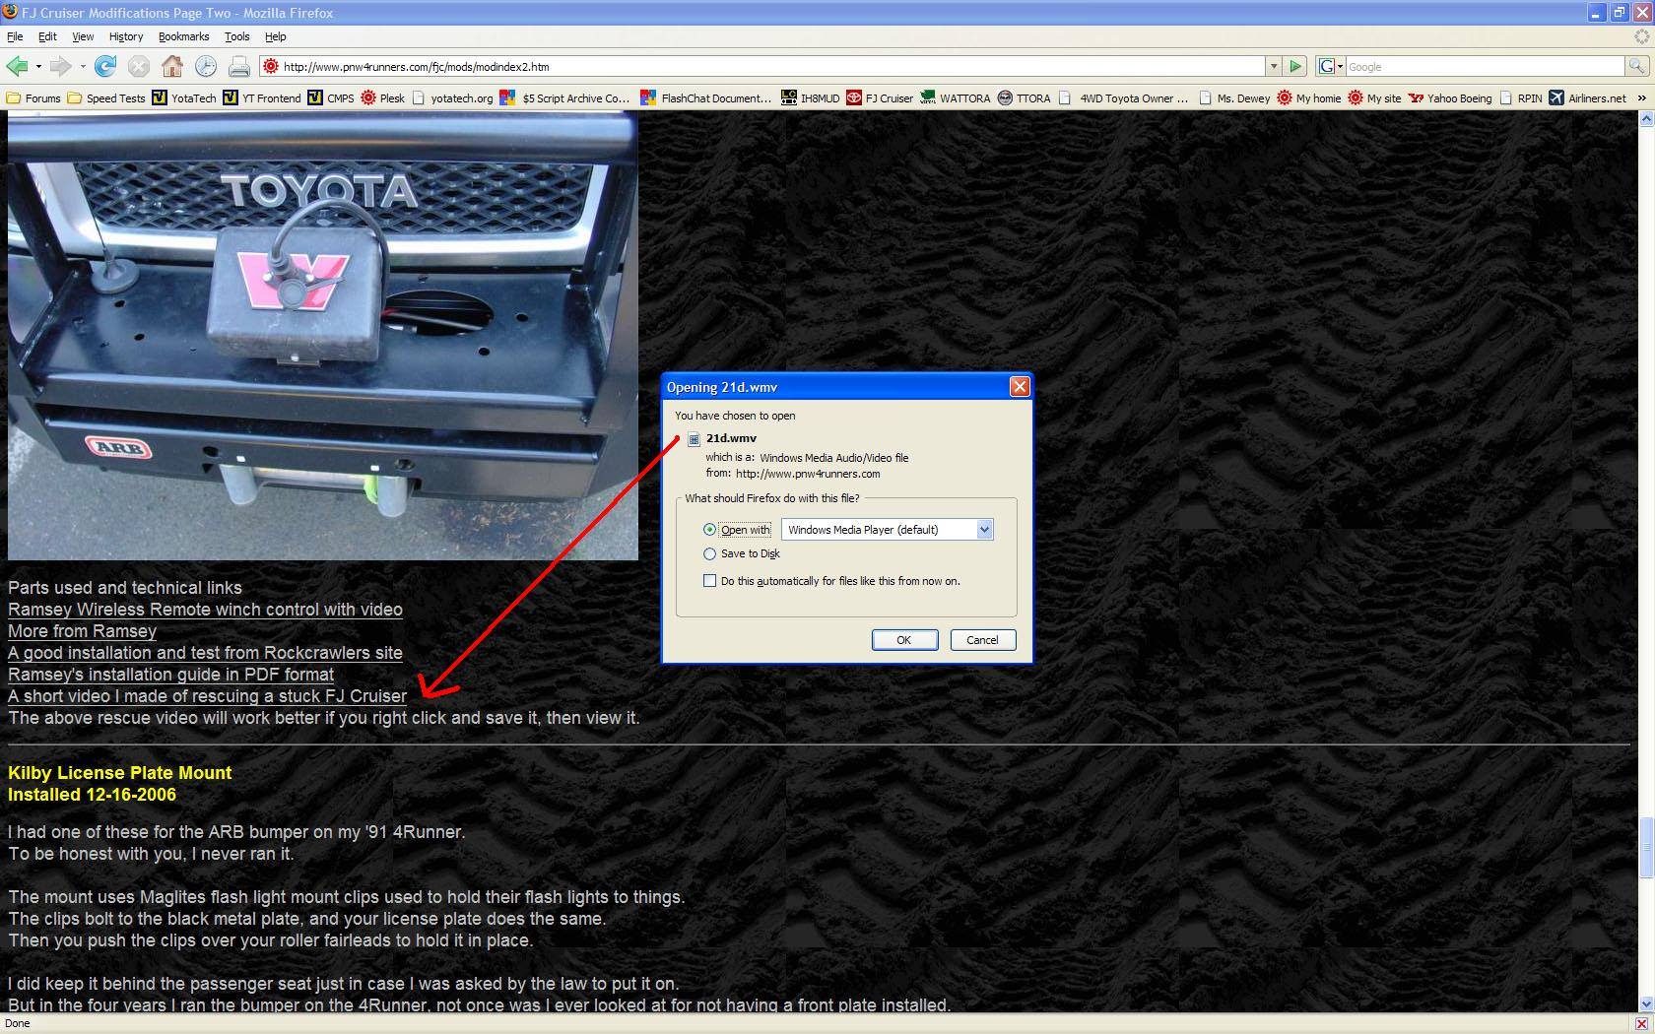This screenshot has height=1034, width=1655.
Task: Open the My homie bookmark
Action: 1308,97
